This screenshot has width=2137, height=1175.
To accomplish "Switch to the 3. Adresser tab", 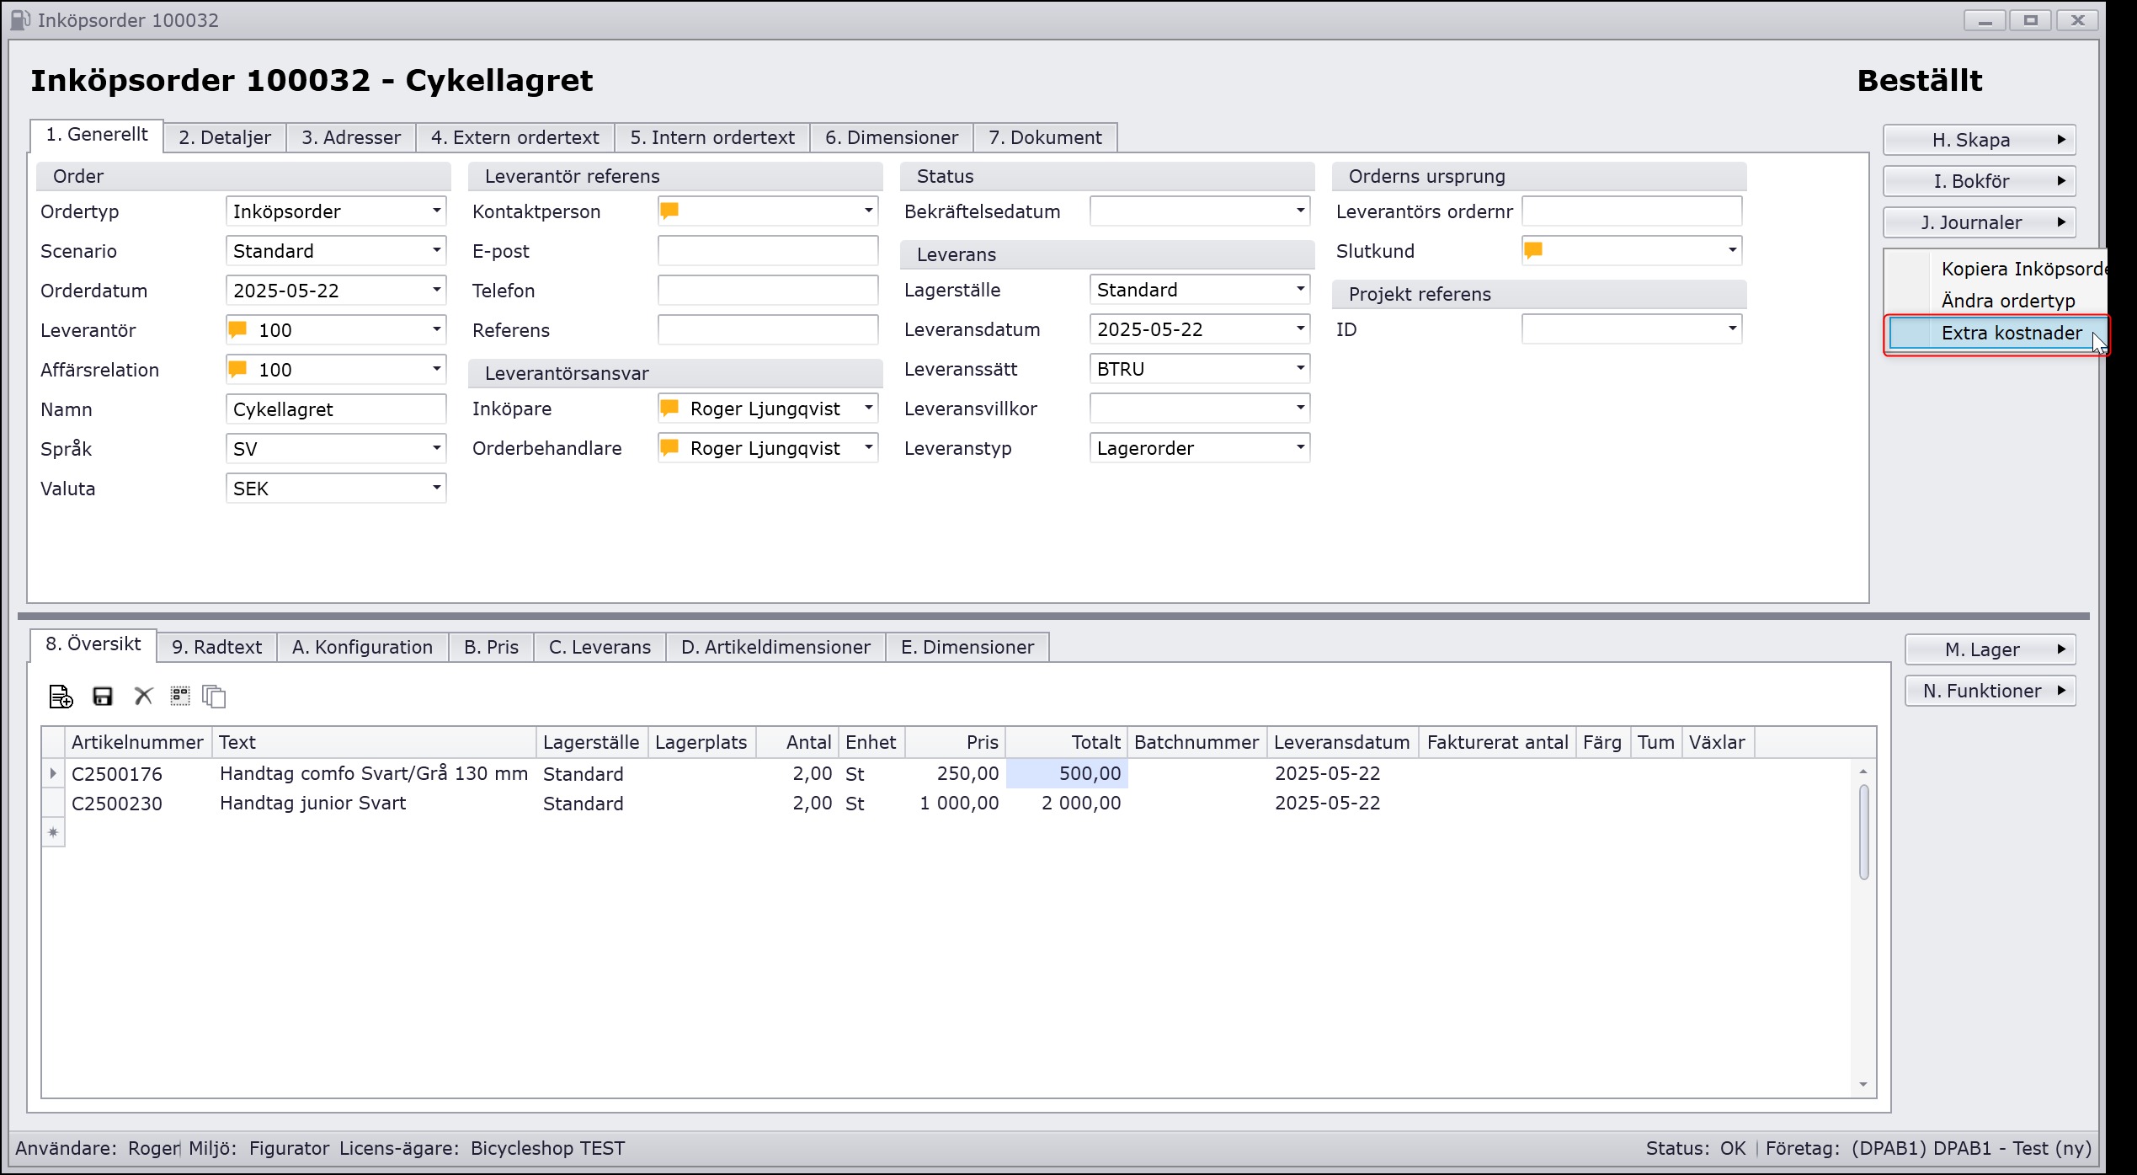I will click(x=351, y=137).
